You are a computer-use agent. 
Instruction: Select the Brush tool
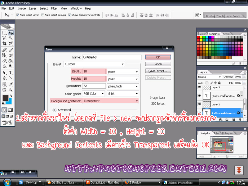[x=11, y=50]
